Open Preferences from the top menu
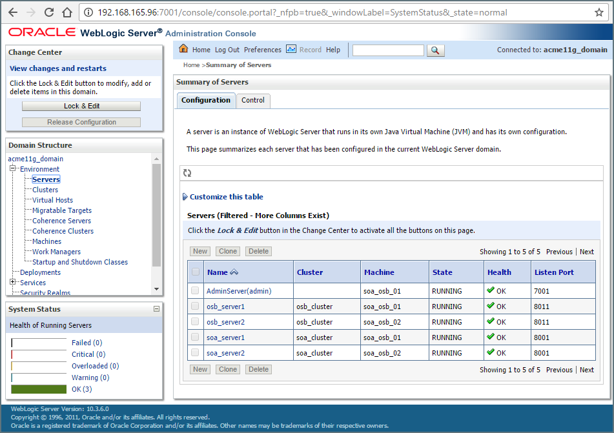 point(262,50)
